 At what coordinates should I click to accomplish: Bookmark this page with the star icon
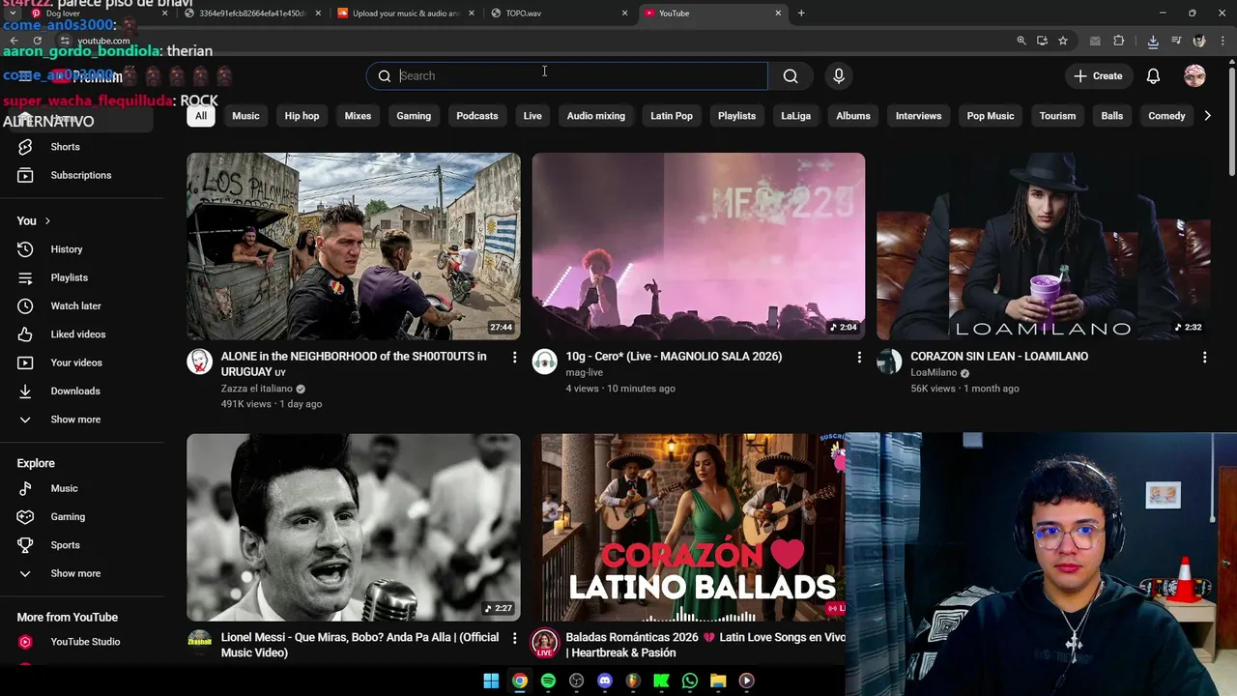tap(1063, 41)
